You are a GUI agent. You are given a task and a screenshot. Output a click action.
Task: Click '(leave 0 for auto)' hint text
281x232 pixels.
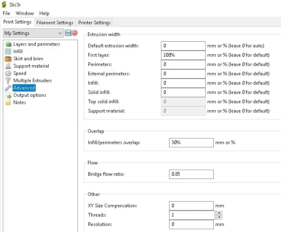pyautogui.click(x=246, y=46)
